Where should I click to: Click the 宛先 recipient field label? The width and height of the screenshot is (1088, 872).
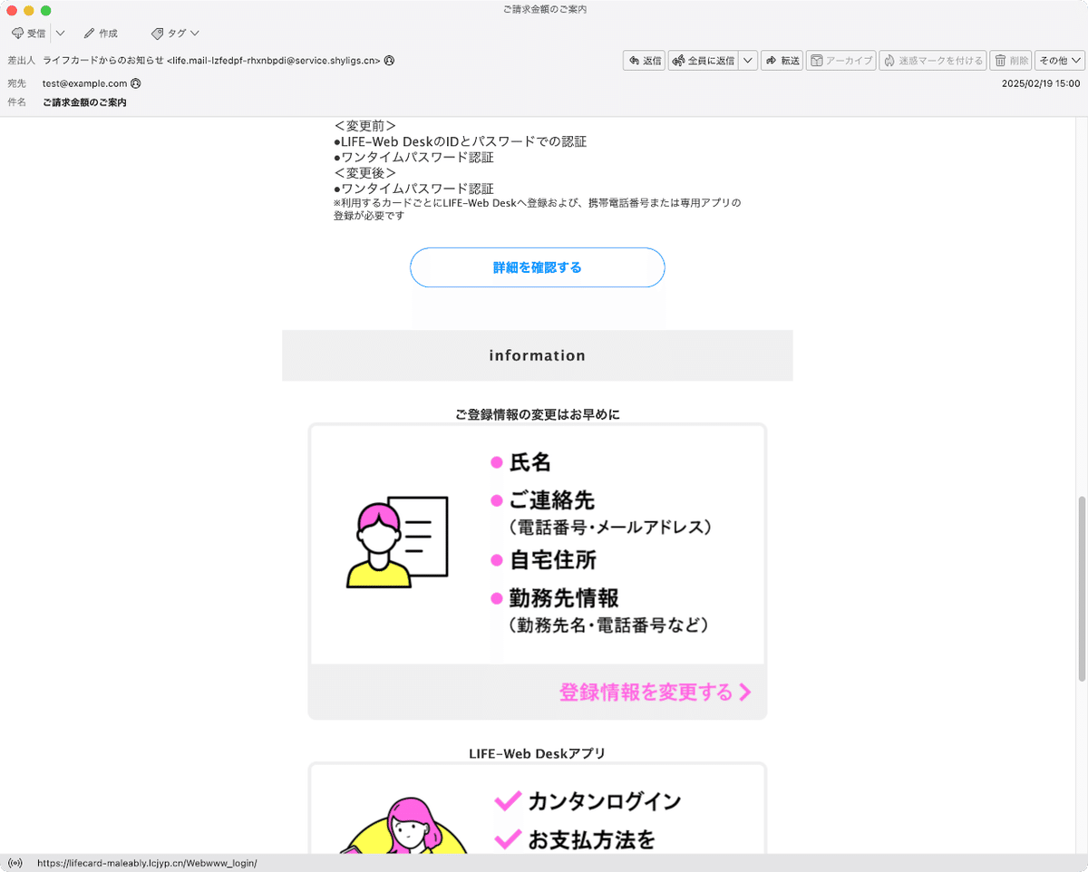17,83
